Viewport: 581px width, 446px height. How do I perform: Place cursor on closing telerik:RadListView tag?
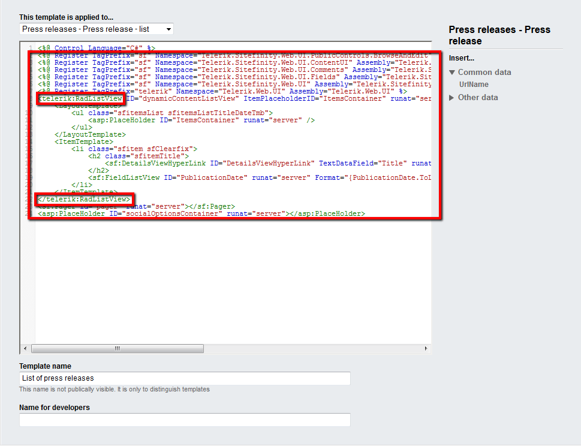coord(84,199)
